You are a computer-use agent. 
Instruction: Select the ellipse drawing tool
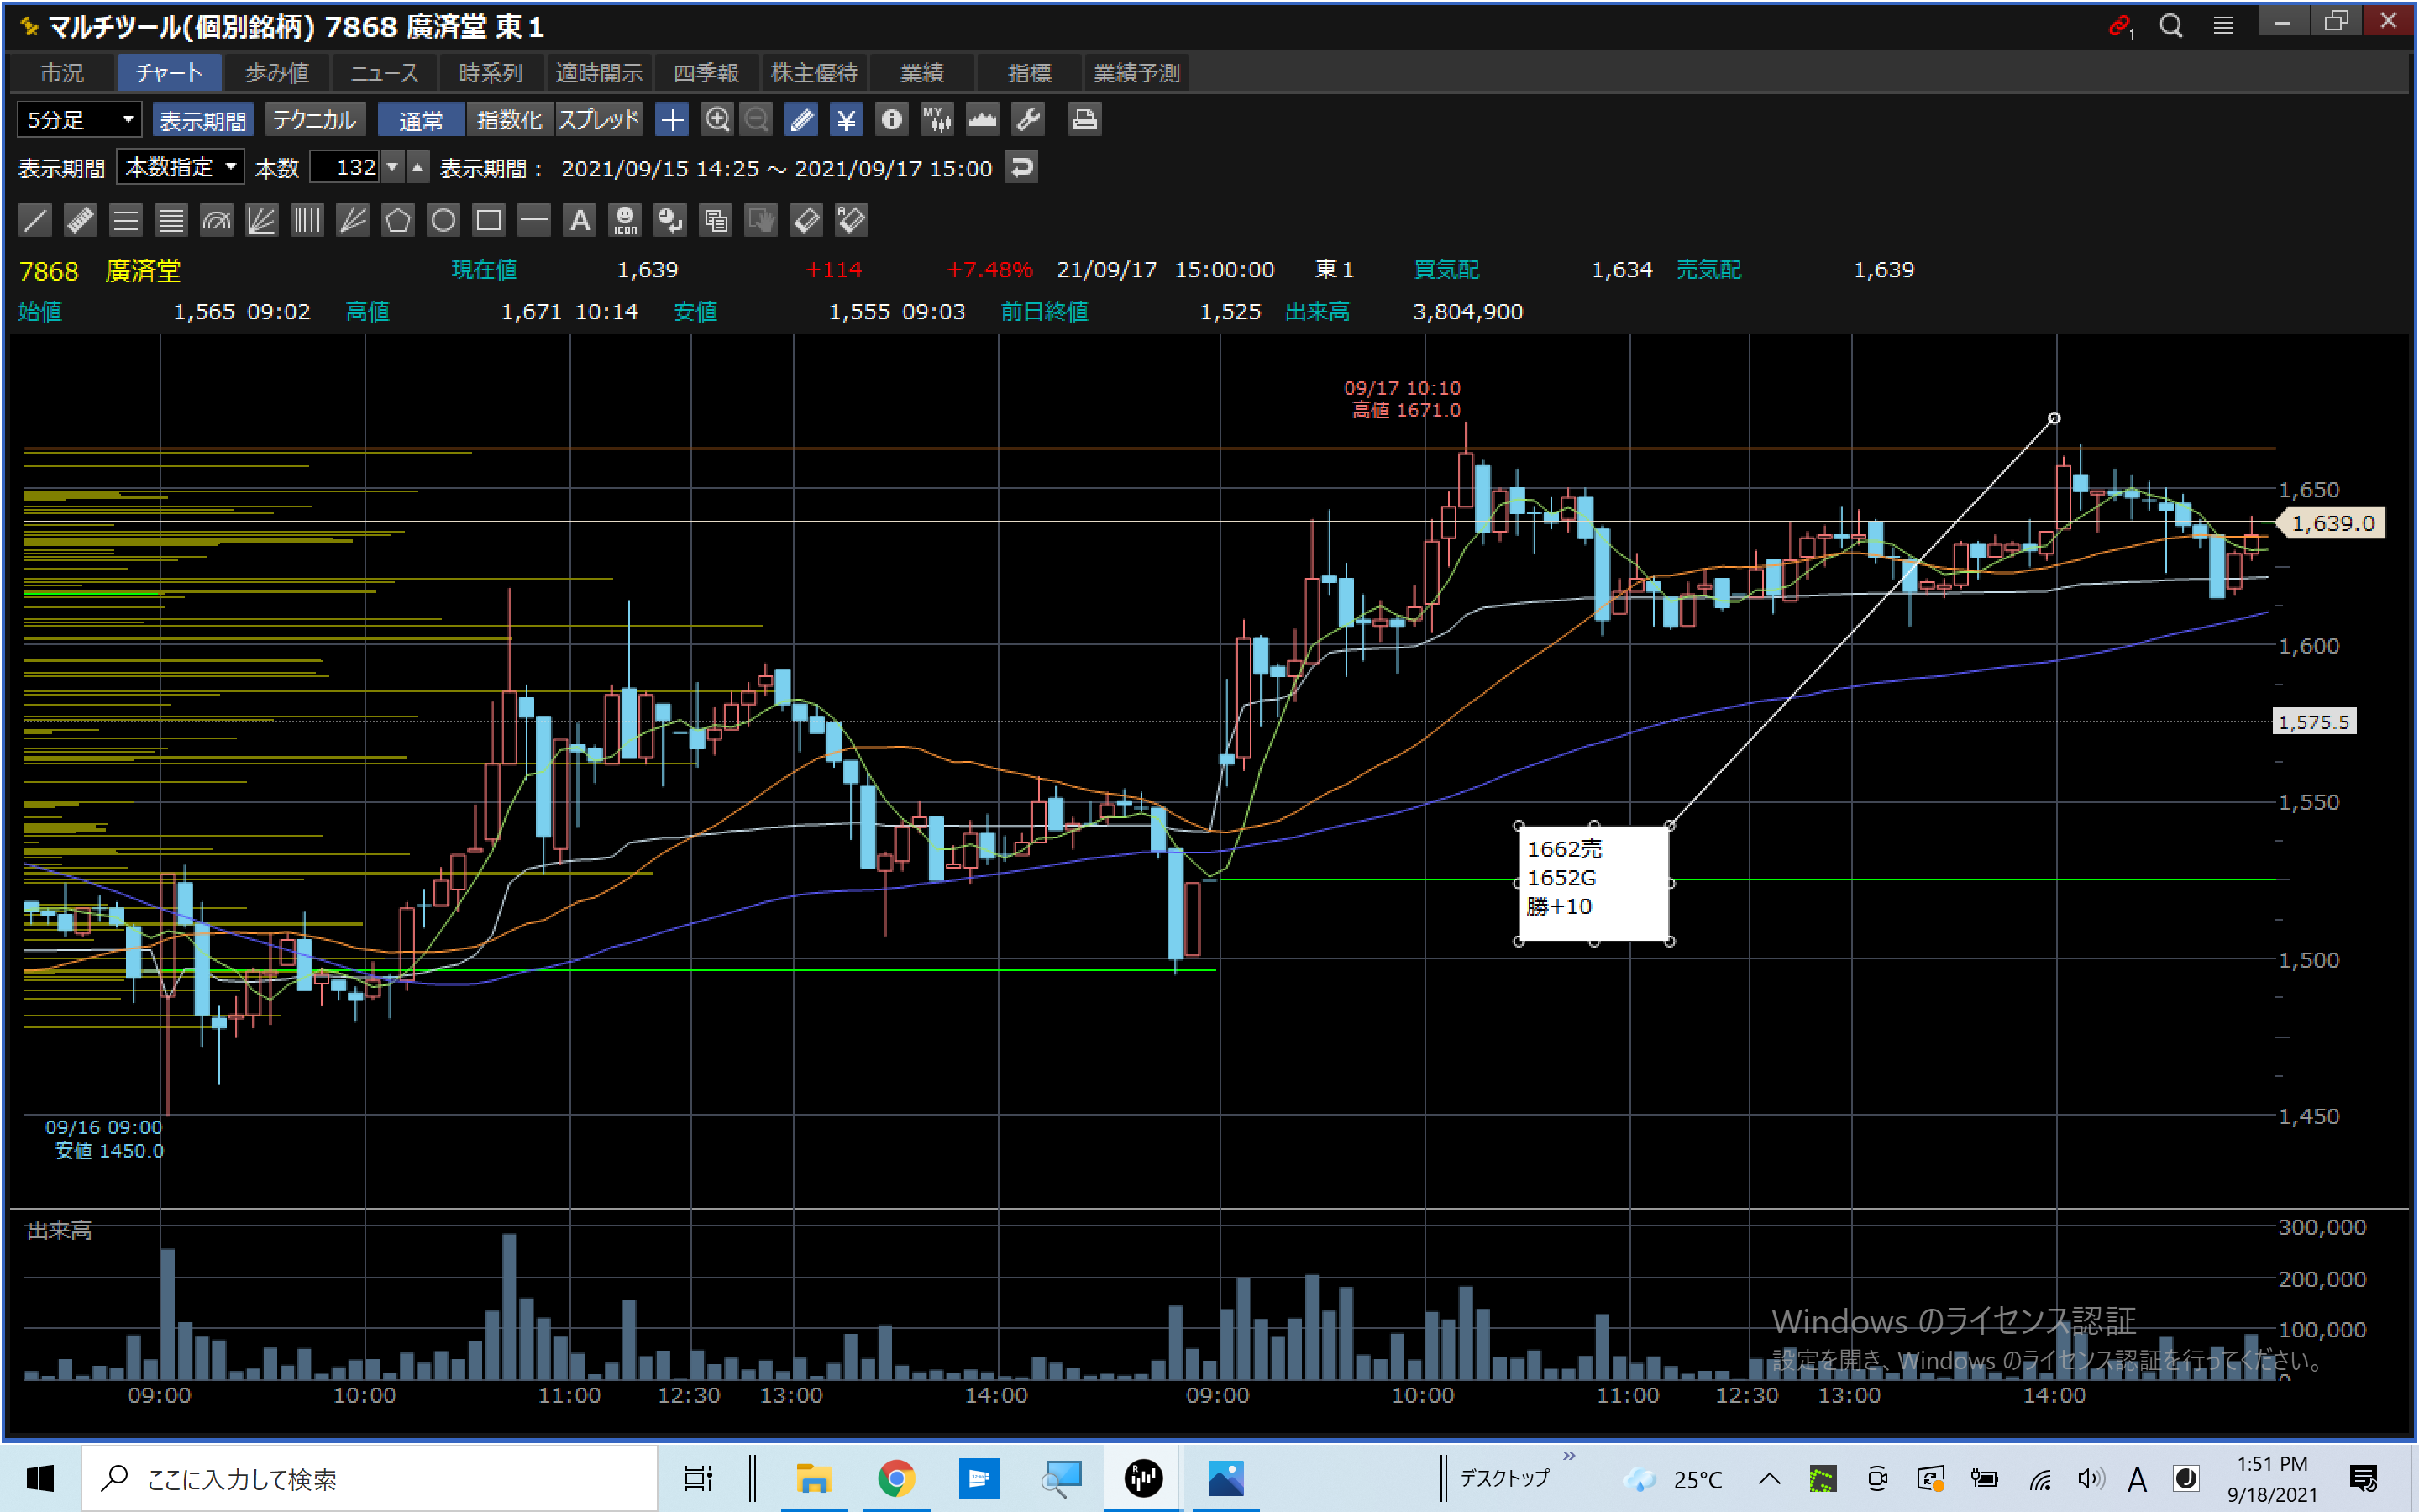click(x=443, y=220)
